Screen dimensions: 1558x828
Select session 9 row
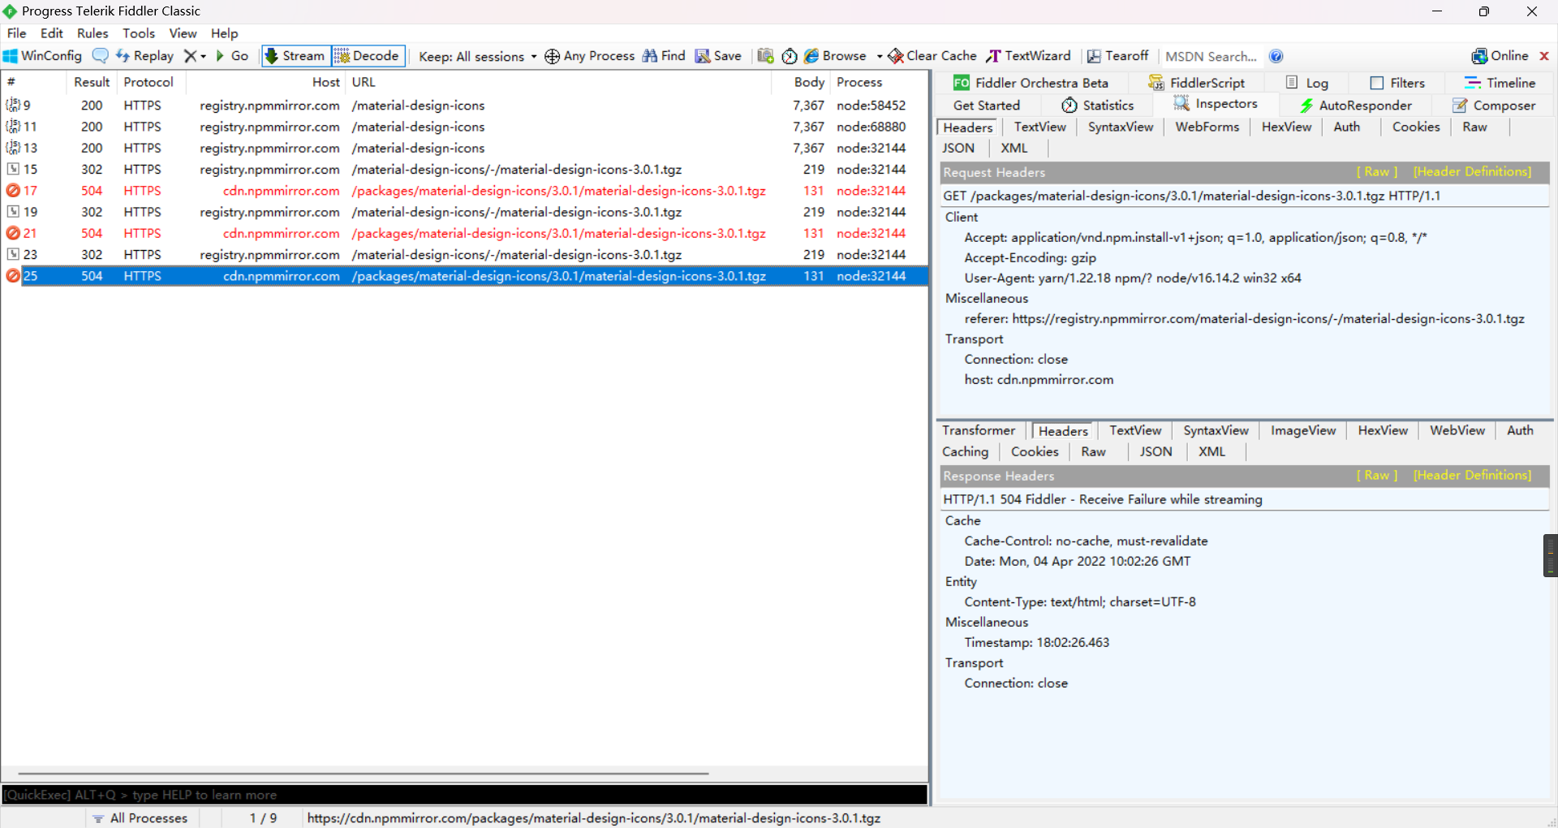click(465, 106)
